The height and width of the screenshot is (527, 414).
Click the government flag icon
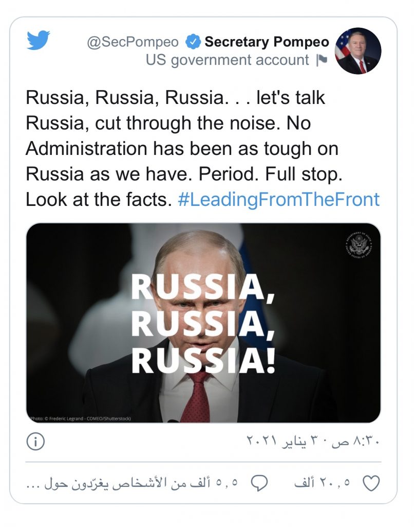tap(322, 61)
